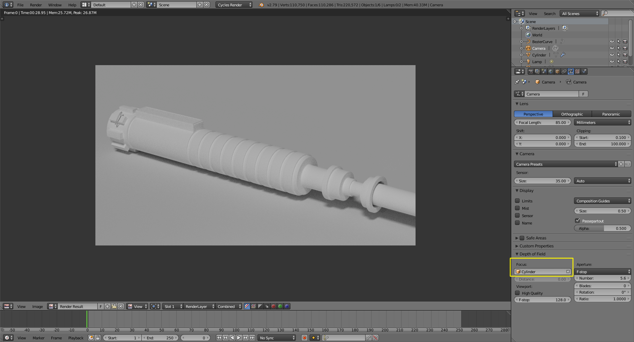Open the World properties tab (globe icon)
Viewport: 634px width, 342px height.
tap(551, 71)
